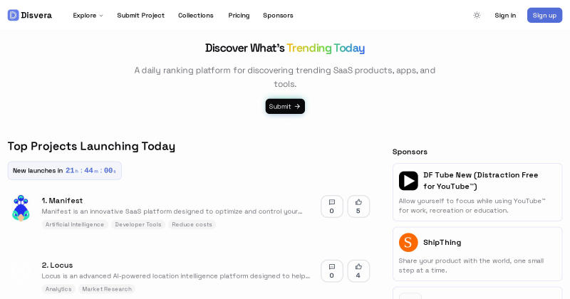The image size is (570, 299).
Task: Click the Sign up button
Action: click(x=544, y=15)
